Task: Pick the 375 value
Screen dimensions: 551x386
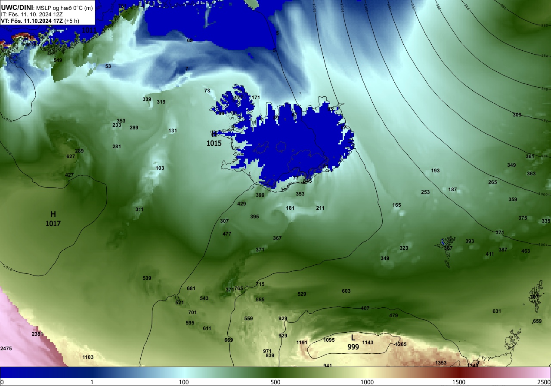Action: point(523,218)
